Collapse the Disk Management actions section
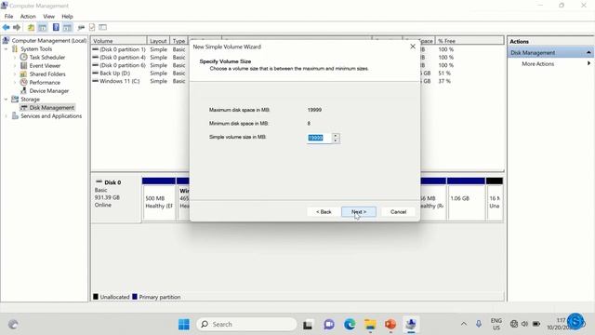Viewport: 595px width, 335px height. (588, 52)
